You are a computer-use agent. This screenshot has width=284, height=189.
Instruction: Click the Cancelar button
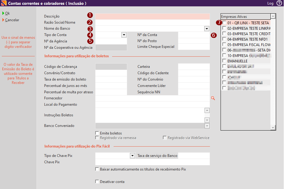pyautogui.click(x=11, y=20)
